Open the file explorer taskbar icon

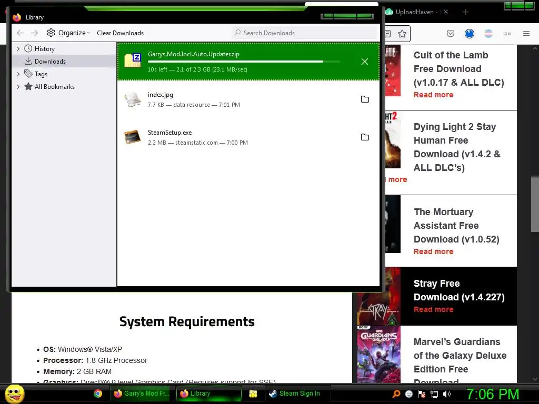[x=253, y=393]
